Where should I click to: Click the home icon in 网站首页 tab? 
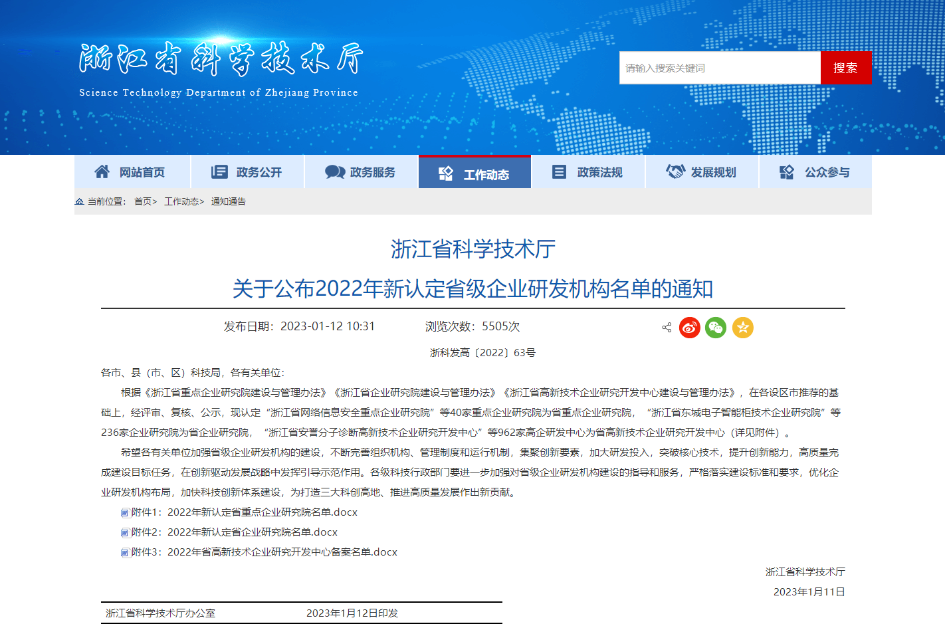point(102,172)
